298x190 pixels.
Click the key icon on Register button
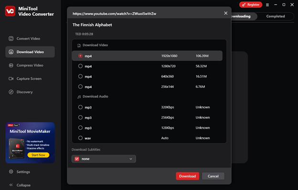(x=244, y=5)
